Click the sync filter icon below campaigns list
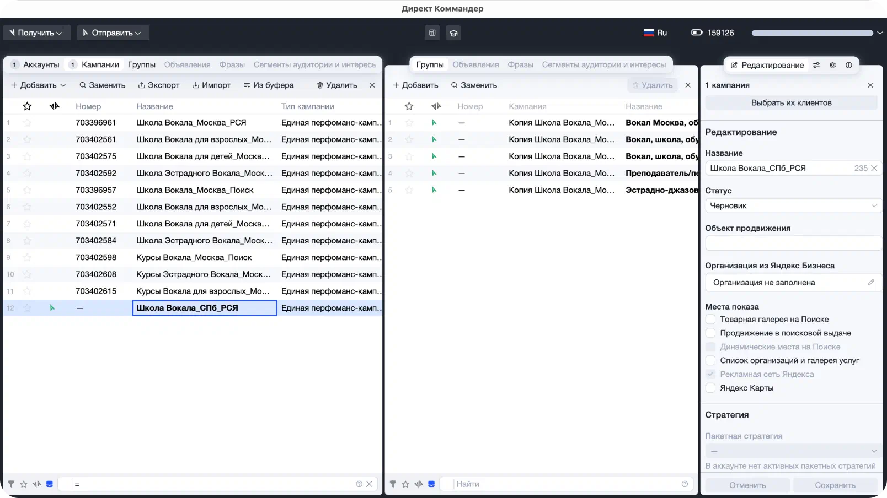This screenshot has height=498, width=887. [x=37, y=484]
